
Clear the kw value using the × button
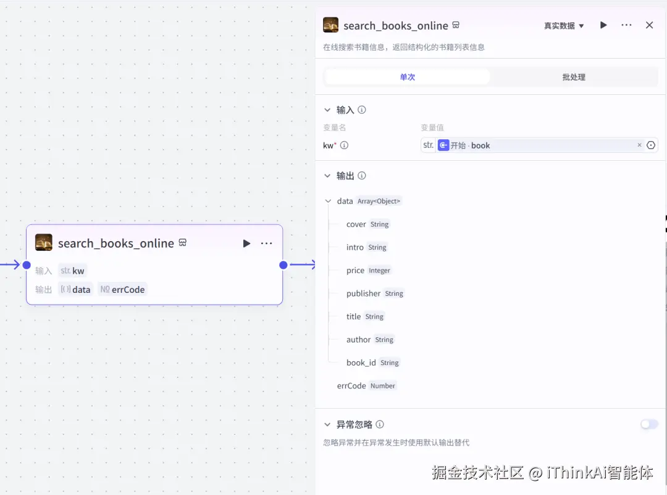coord(639,145)
